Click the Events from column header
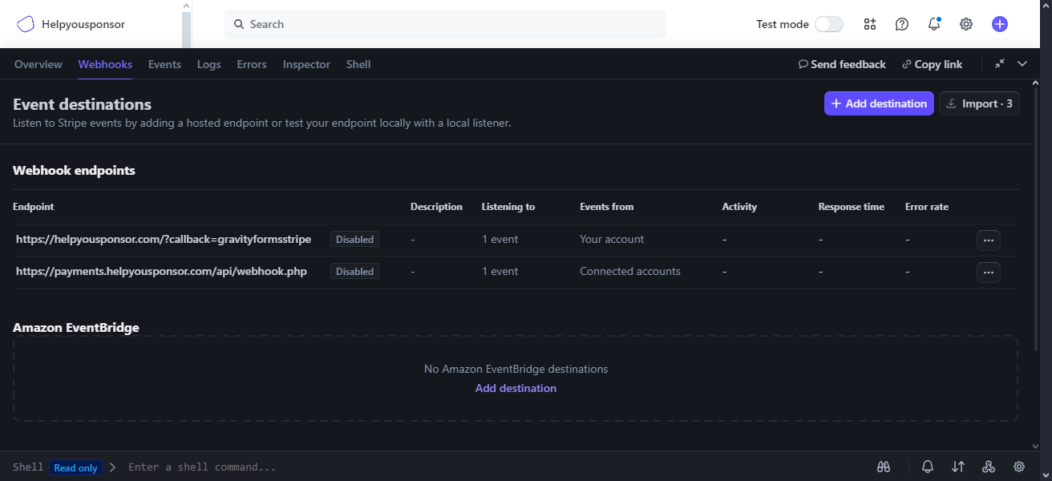Image resolution: width=1052 pixels, height=481 pixels. (x=607, y=207)
